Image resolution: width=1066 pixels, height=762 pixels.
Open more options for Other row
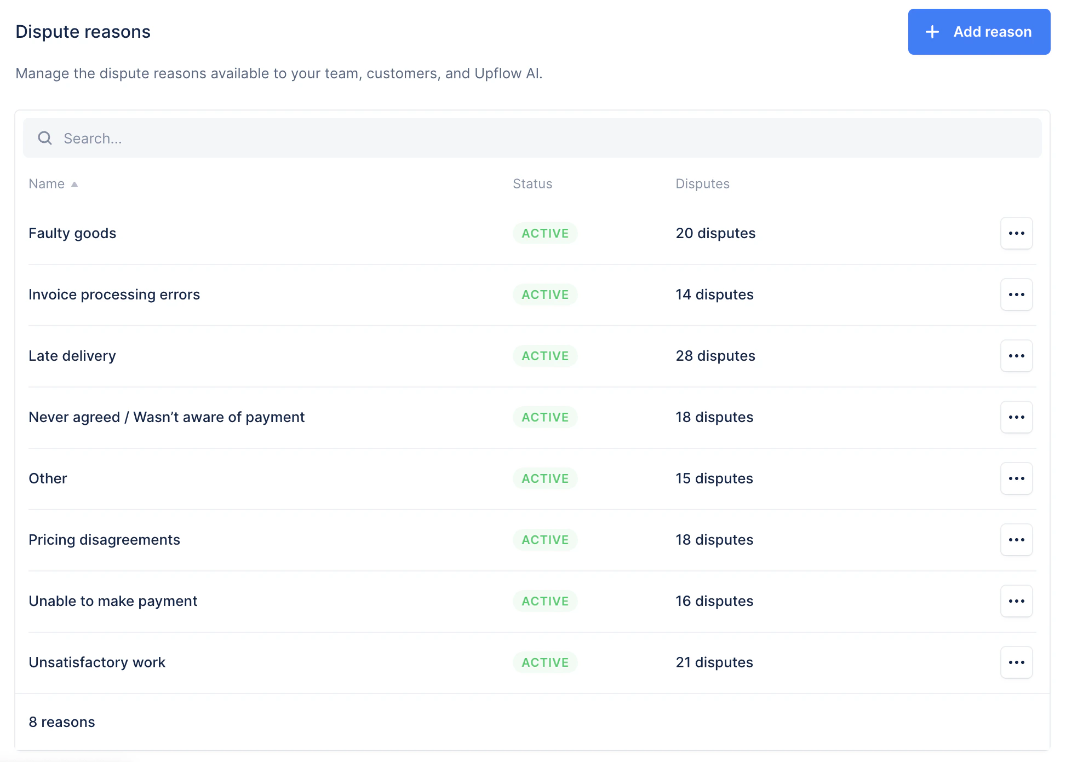[x=1017, y=478]
